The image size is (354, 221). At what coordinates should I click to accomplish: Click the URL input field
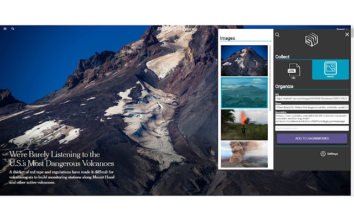312,98
